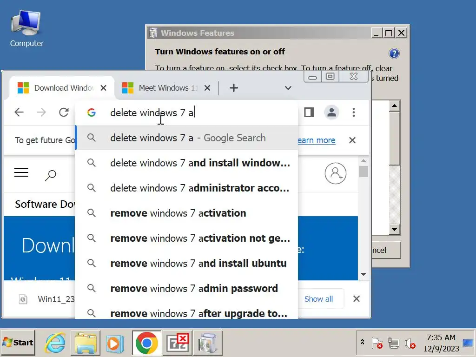The width and height of the screenshot is (476, 357).
Task: Open the tab search chevron
Action: (x=288, y=88)
